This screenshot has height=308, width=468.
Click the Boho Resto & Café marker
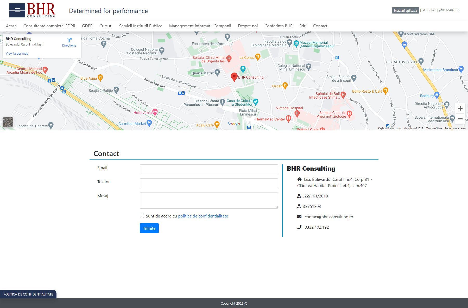tap(385, 91)
